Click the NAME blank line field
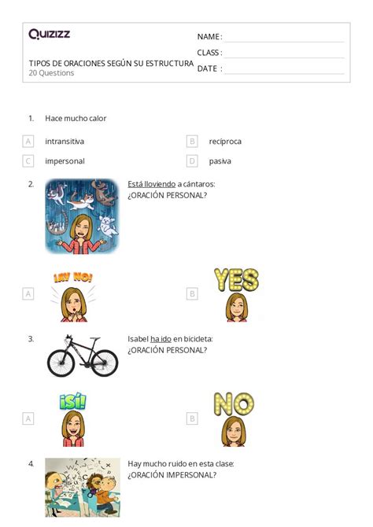Viewport: 373px width, 527px height. coord(284,38)
